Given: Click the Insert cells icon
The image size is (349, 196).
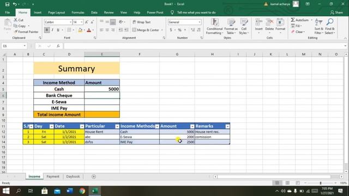Looking at the screenshot, I should pos(258,22).
